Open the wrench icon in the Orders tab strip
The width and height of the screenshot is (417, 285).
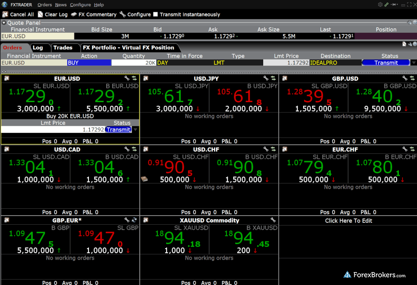click(410, 44)
